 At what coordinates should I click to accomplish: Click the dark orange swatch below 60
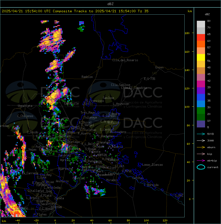pos(201,44)
